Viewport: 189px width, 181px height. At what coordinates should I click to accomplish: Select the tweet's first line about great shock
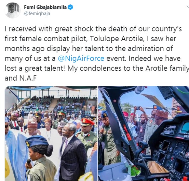click(93, 29)
